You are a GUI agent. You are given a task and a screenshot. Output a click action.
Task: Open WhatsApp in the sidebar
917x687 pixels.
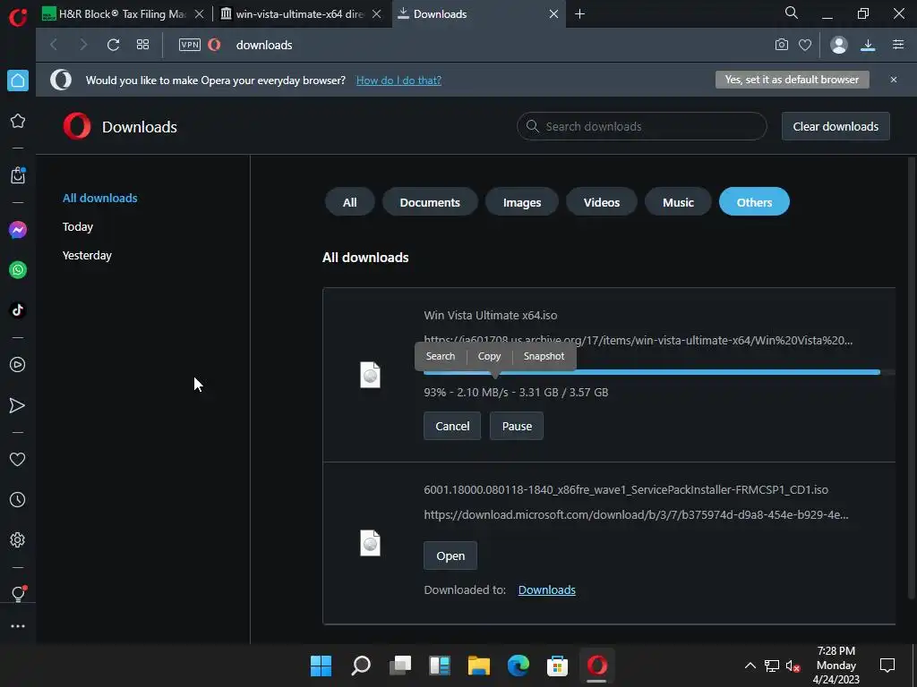(x=18, y=270)
